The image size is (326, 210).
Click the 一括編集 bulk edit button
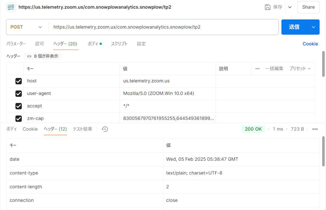pyautogui.click(x=274, y=69)
